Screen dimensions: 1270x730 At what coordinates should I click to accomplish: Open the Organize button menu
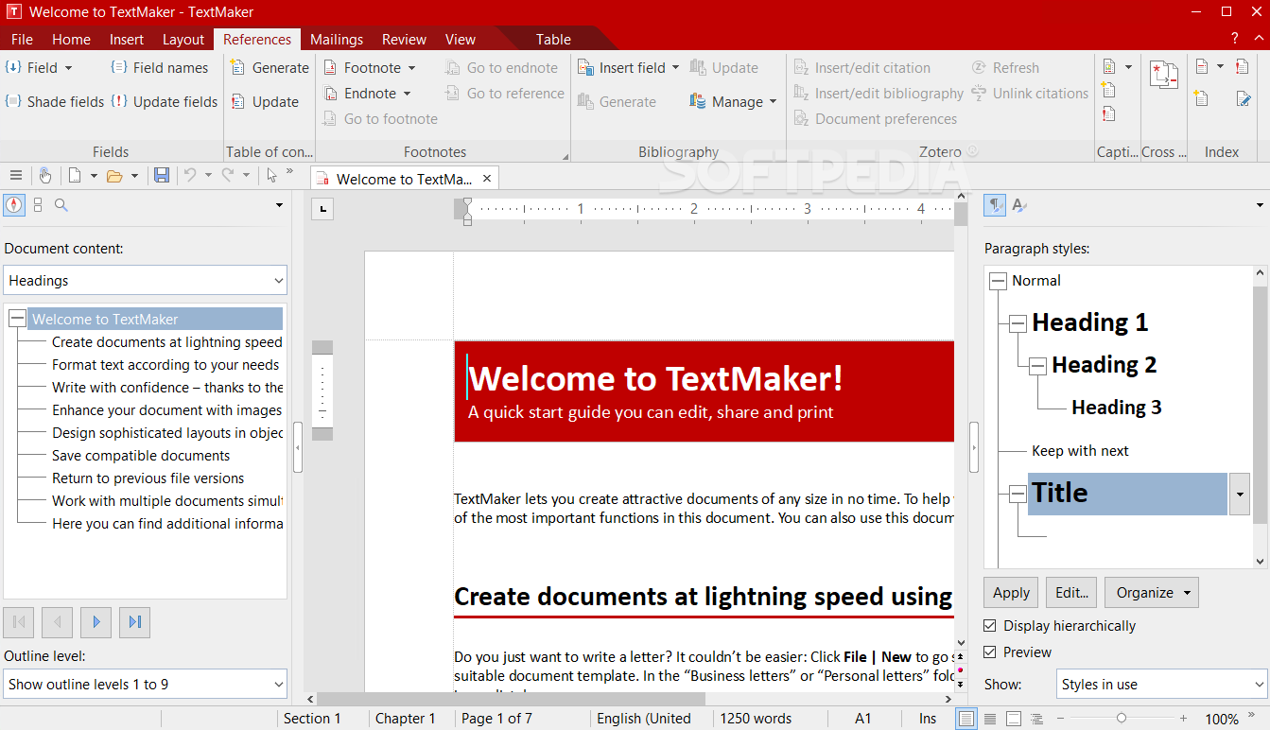click(x=1151, y=593)
